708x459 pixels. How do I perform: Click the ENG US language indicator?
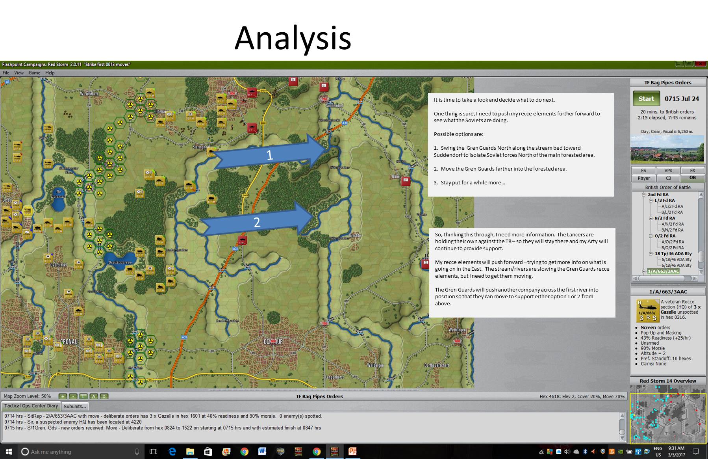(658, 452)
